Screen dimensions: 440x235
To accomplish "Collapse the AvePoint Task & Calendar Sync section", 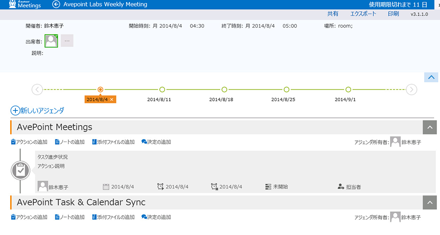I will (429, 203).
